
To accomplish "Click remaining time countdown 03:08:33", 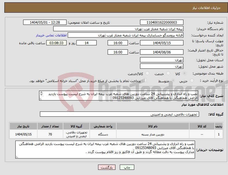I will pos(56,43).
